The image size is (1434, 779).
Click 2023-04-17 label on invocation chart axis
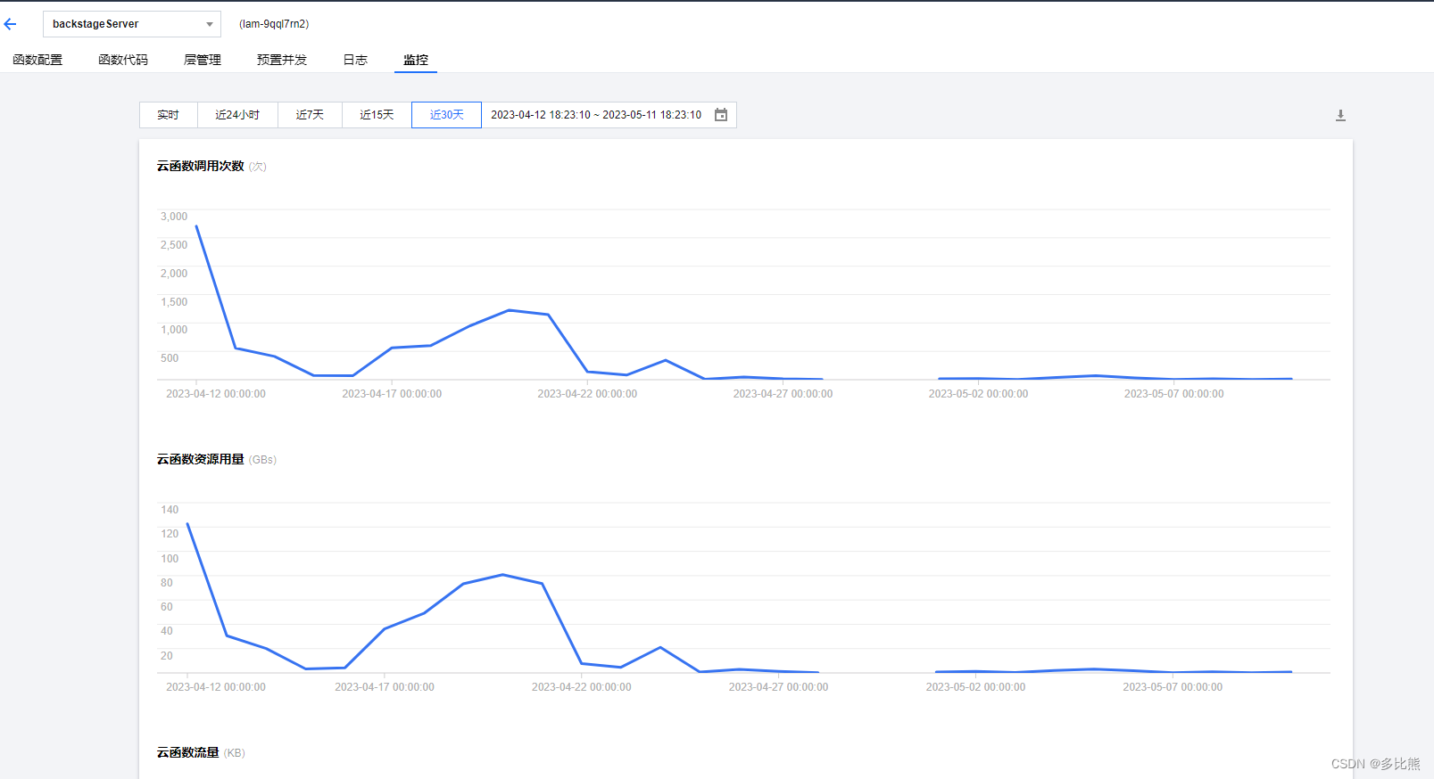point(392,394)
